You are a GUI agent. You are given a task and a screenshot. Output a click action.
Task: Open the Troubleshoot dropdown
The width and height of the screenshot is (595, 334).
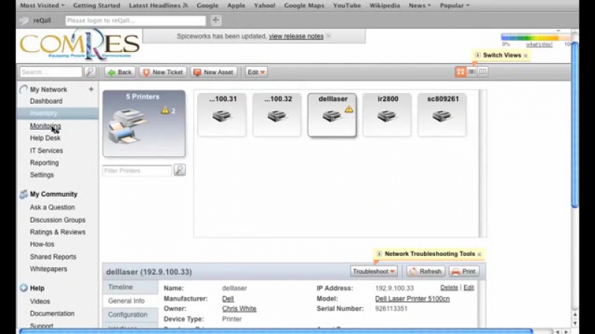pyautogui.click(x=374, y=271)
